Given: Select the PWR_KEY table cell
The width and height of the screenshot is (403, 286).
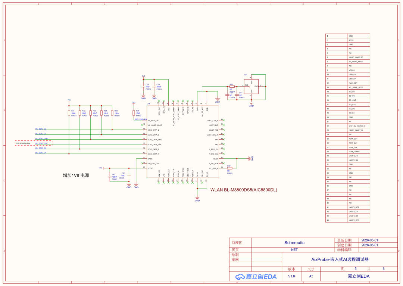Looking at the screenshot, I should [359, 83].
